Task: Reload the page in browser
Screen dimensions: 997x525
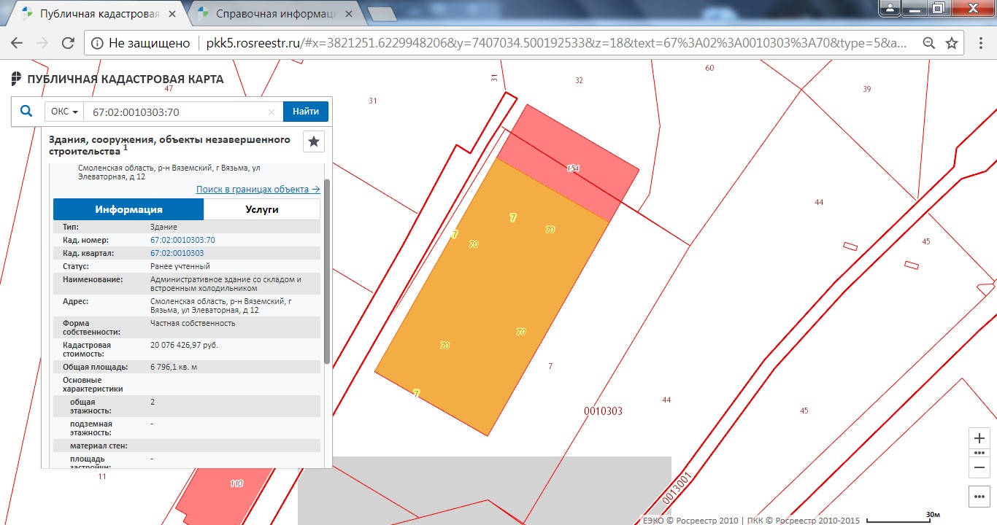Action: (x=68, y=43)
